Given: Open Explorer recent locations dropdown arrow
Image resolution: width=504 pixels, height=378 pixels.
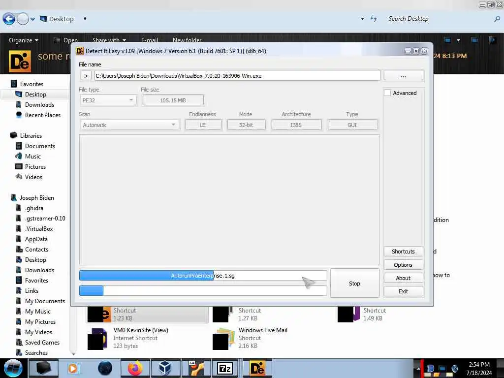Looking at the screenshot, I should point(32,19).
